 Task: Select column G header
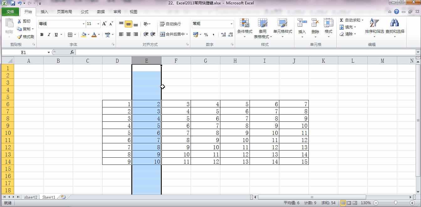tap(205, 61)
